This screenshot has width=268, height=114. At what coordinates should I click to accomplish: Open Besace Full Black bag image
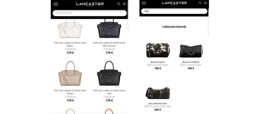191,51
